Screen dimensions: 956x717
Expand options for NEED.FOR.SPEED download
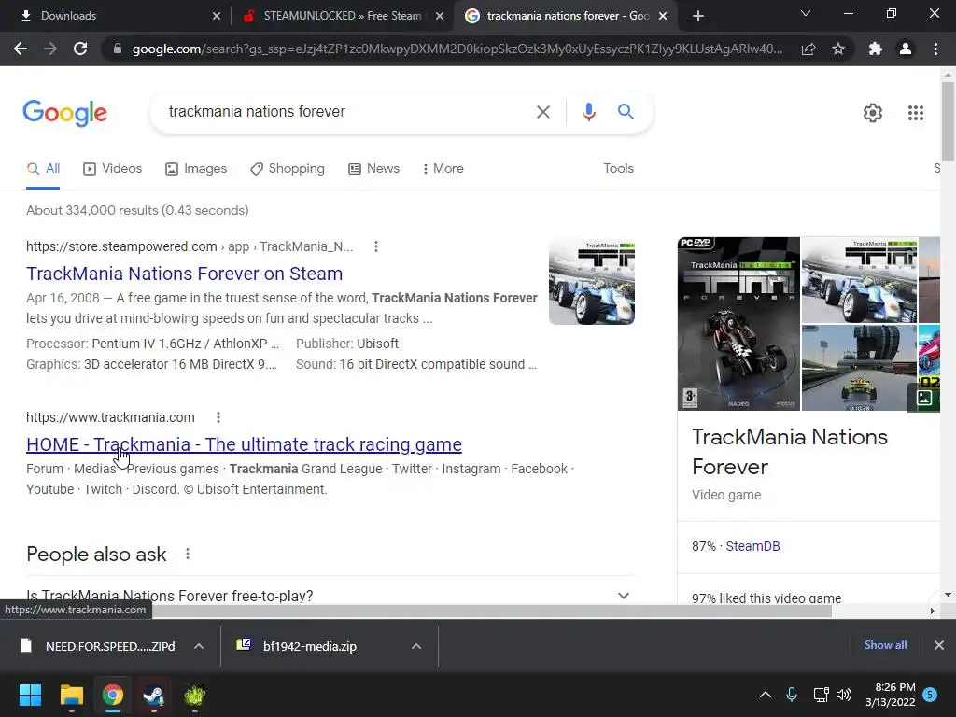[x=199, y=646]
